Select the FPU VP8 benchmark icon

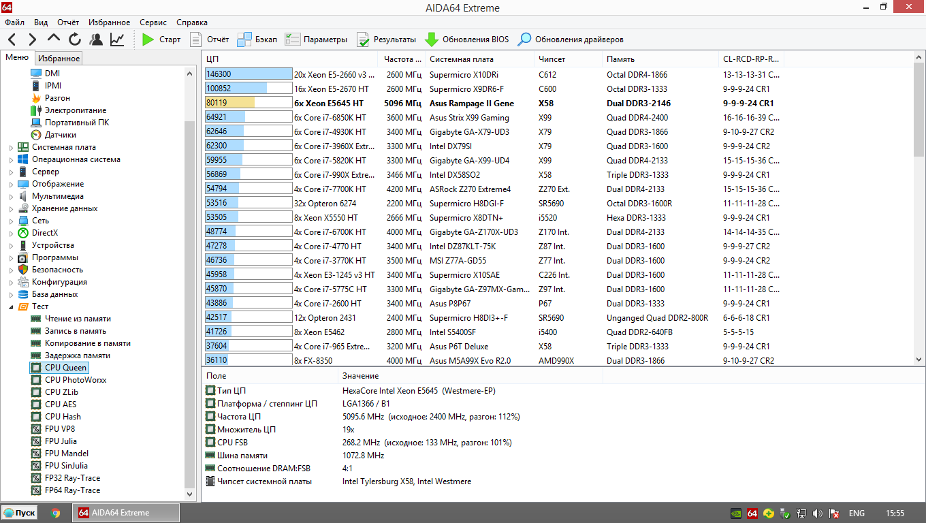coord(36,429)
